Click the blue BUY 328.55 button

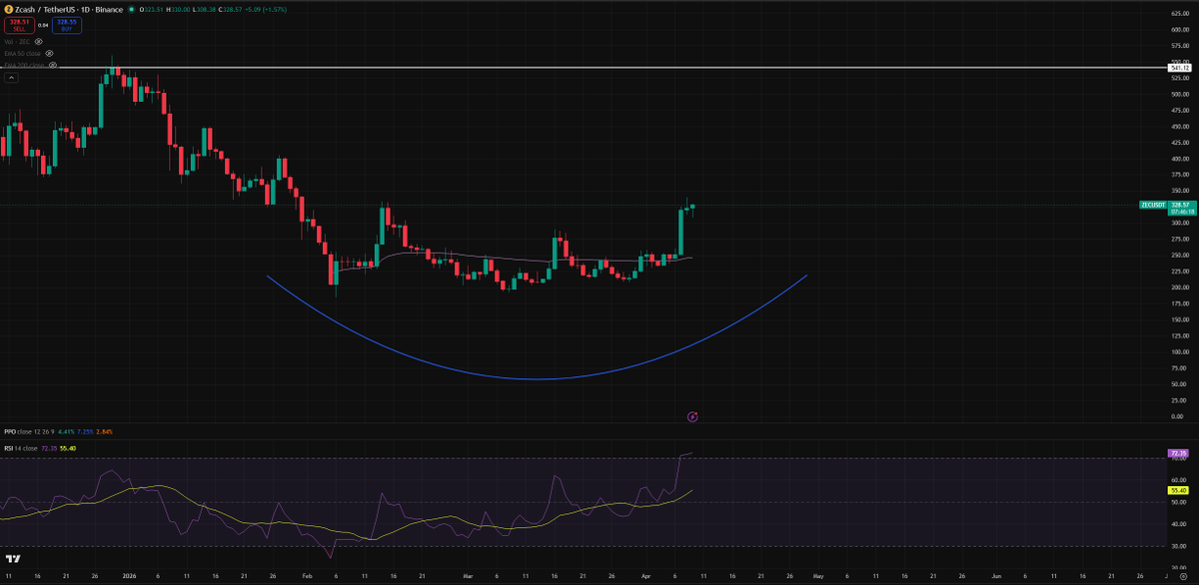coord(67,24)
